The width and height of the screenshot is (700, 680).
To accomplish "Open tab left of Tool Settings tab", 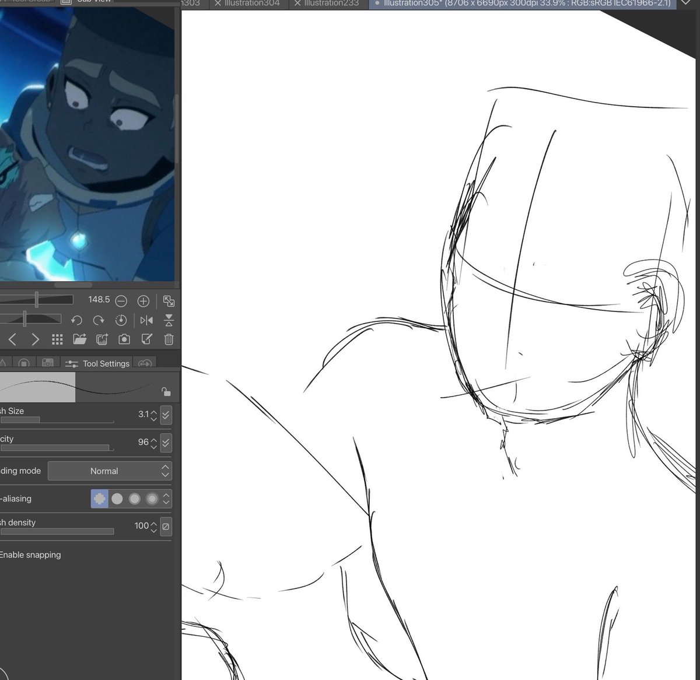I will click(48, 363).
